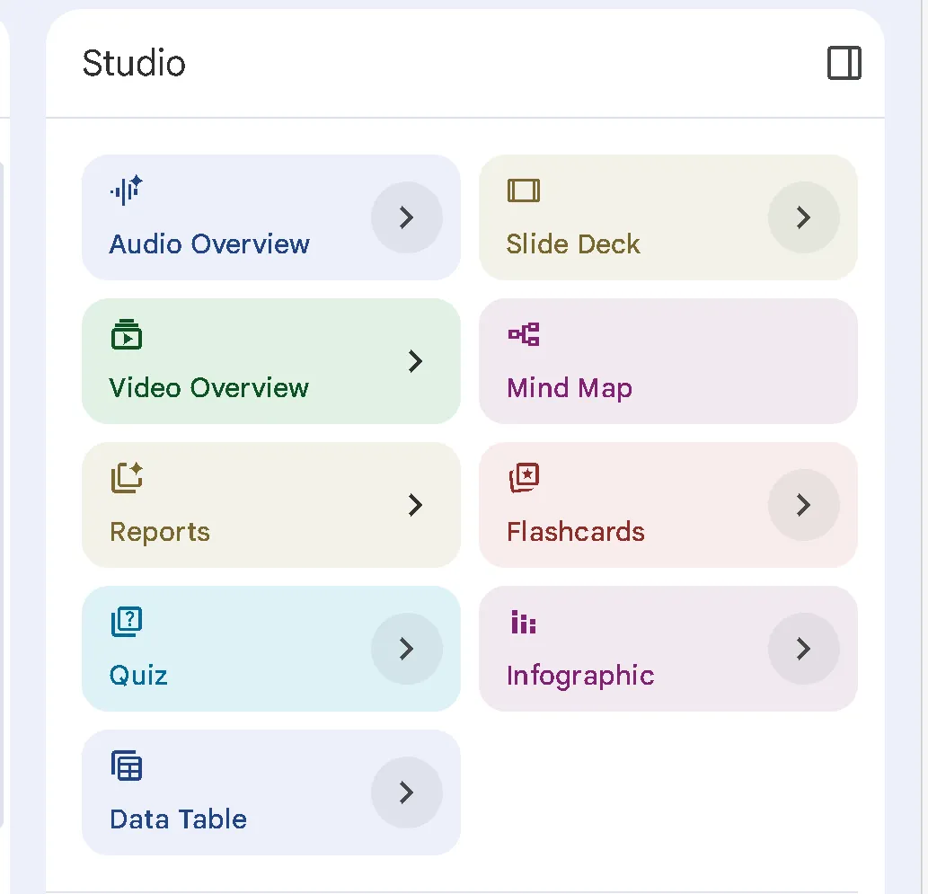The image size is (928, 894).
Task: Open Flashcards options chevron
Action: point(803,505)
